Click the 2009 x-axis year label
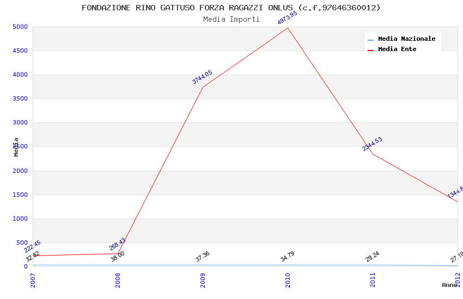 203,280
